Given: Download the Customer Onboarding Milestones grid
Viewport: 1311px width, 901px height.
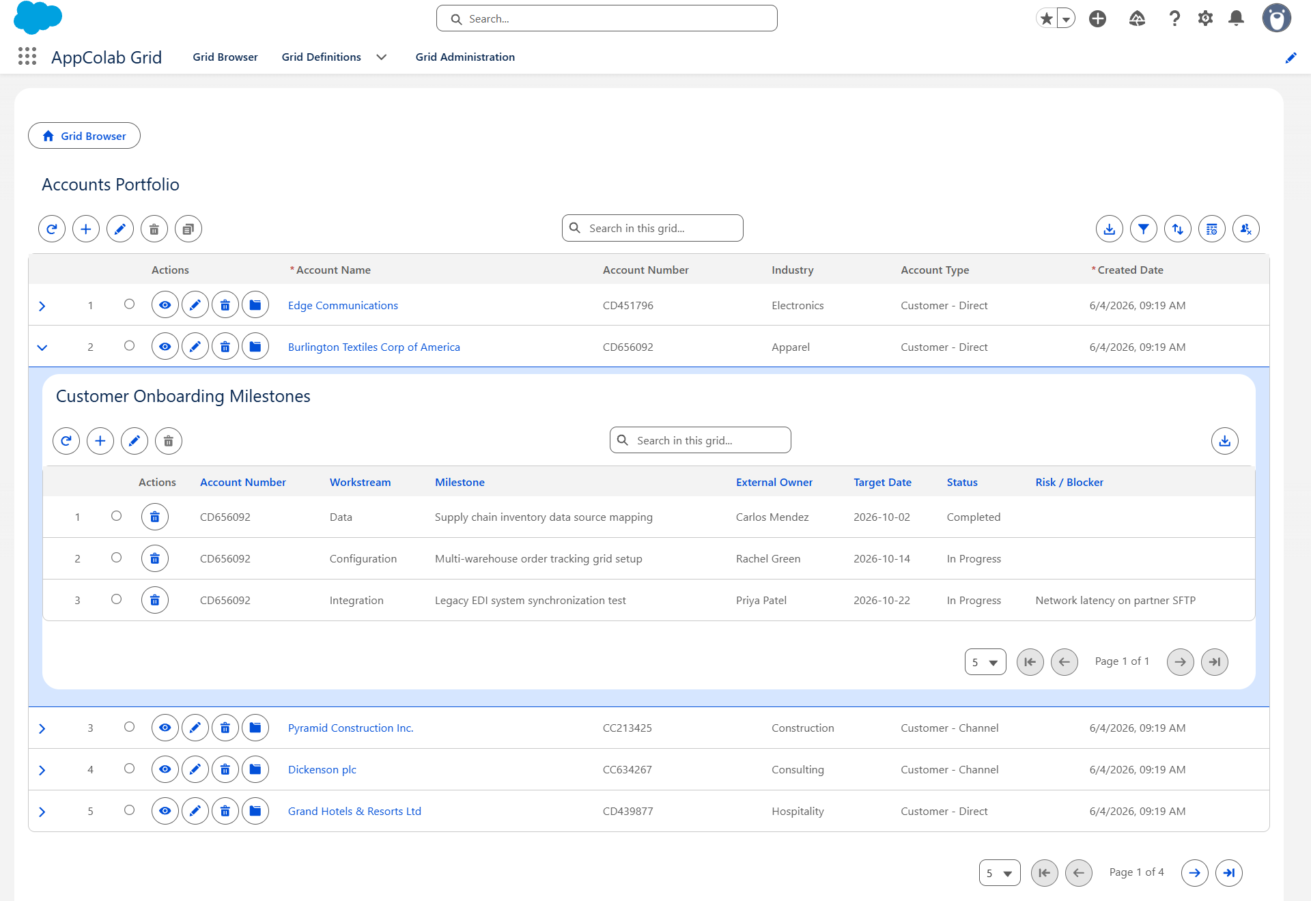Looking at the screenshot, I should 1225,441.
